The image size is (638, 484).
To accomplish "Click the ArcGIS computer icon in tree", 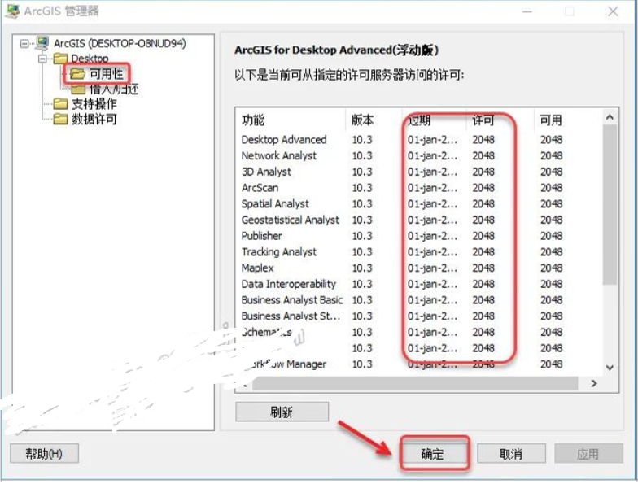I will click(42, 42).
